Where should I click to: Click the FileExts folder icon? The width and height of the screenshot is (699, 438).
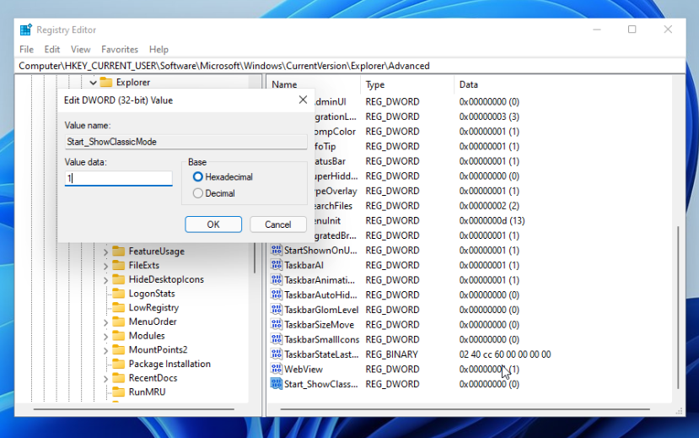[119, 265]
